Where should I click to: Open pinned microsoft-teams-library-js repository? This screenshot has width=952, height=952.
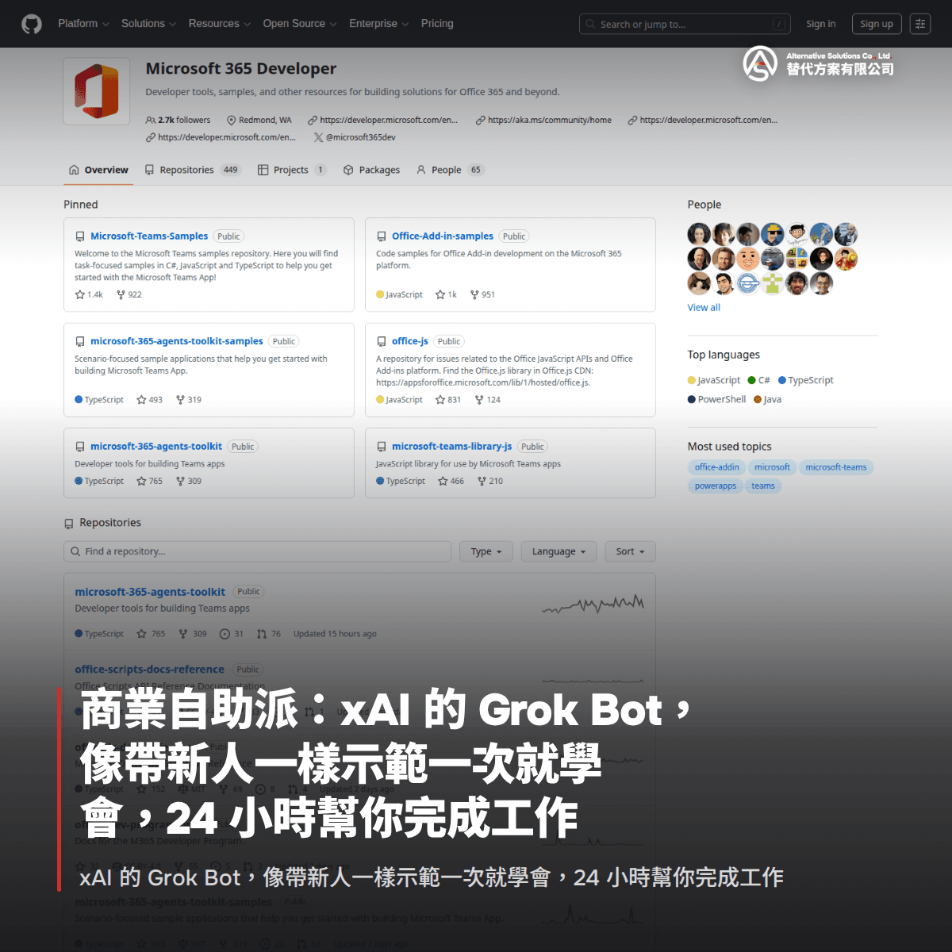click(x=452, y=447)
